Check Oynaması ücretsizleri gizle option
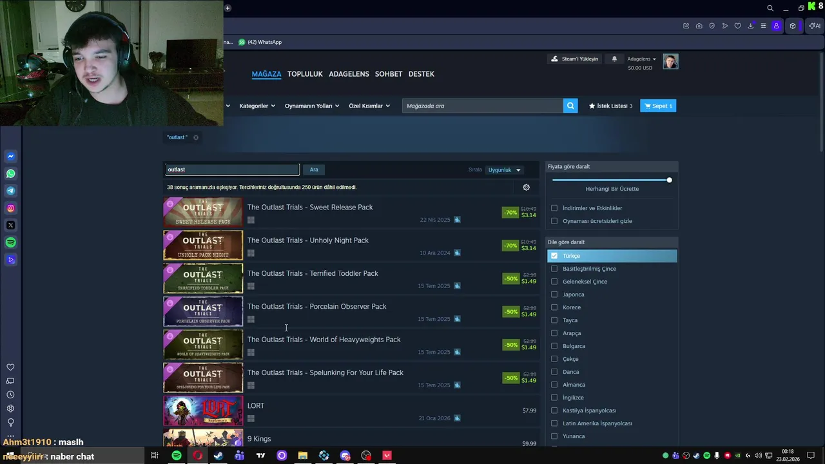 tap(554, 221)
